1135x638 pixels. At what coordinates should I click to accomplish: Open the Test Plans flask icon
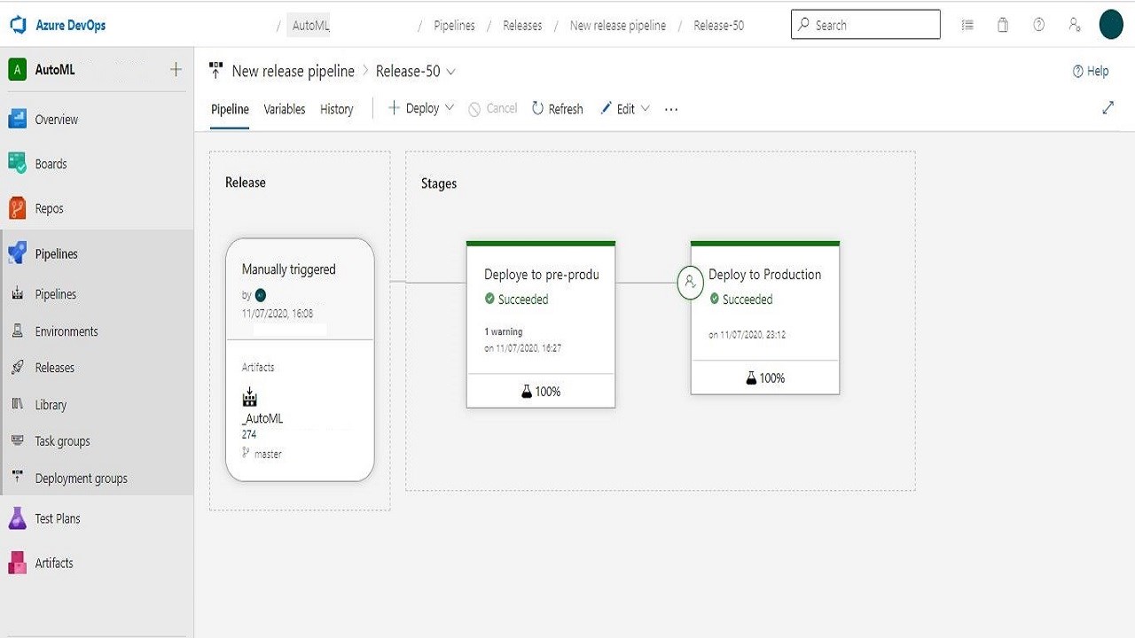pyautogui.click(x=18, y=518)
